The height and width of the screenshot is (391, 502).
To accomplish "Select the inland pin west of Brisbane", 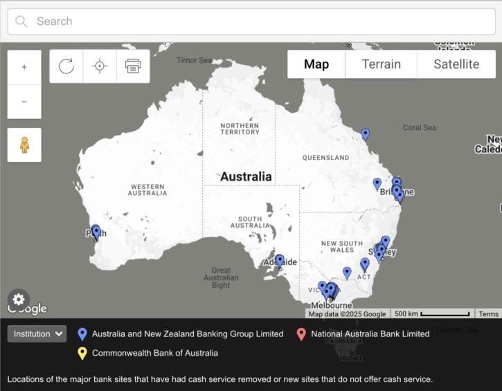I will coord(377,183).
